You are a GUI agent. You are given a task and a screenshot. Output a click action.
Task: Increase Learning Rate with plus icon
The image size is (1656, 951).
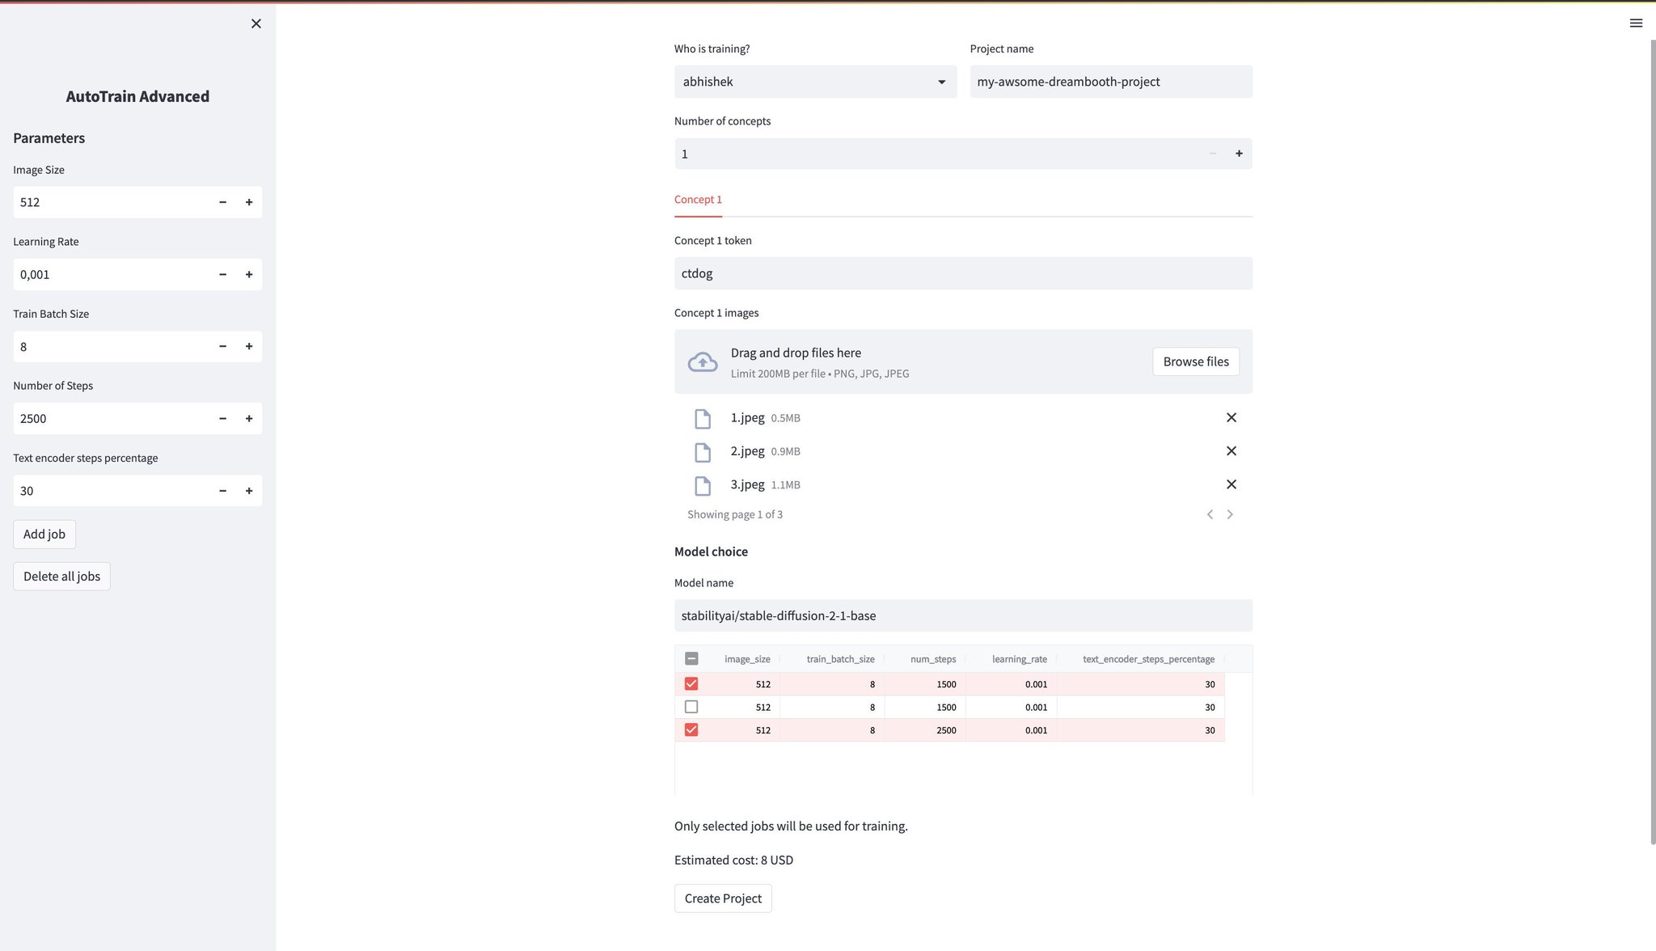coord(249,274)
